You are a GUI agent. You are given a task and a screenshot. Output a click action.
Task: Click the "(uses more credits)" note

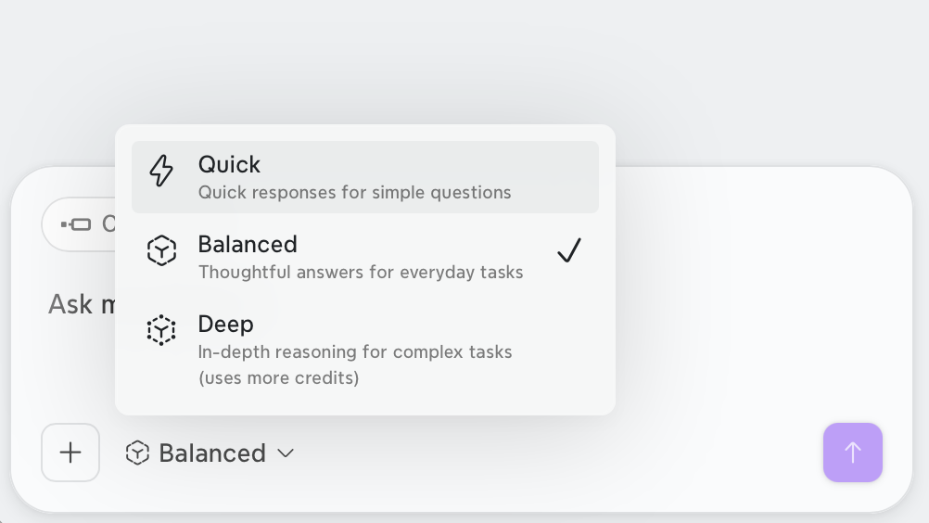pyautogui.click(x=278, y=378)
